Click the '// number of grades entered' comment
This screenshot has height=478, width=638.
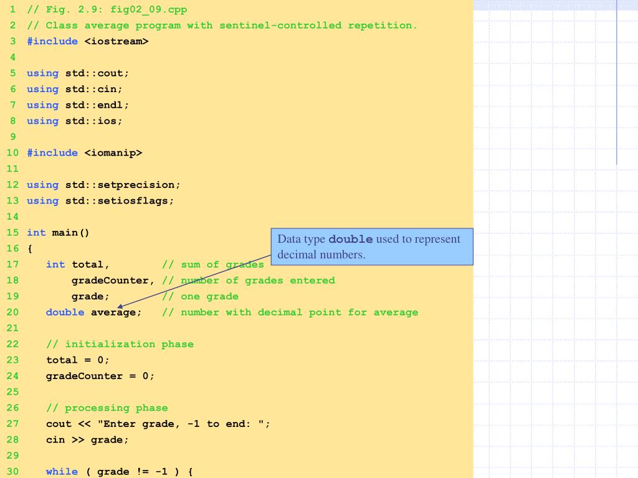[x=249, y=281]
